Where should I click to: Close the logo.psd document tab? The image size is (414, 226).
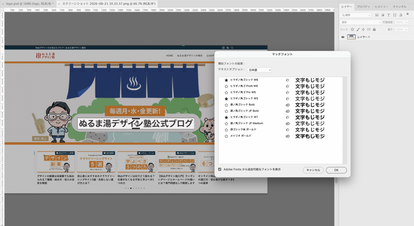(3, 4)
